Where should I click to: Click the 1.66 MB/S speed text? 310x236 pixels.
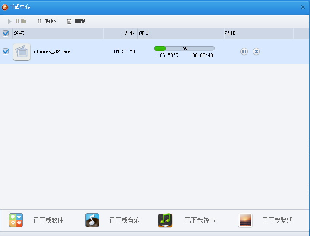point(167,56)
